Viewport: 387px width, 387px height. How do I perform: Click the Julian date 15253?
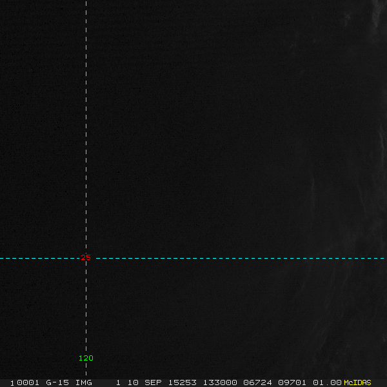[x=183, y=382]
